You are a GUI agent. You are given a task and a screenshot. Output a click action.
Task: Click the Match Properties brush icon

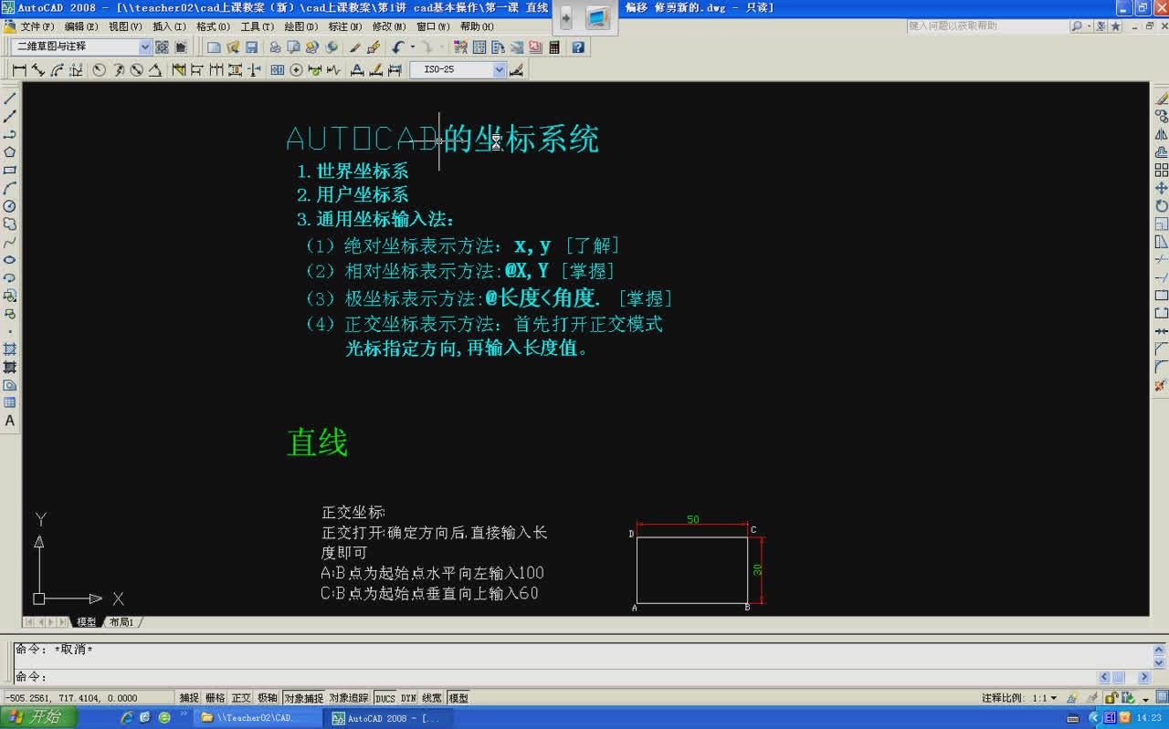coord(355,47)
